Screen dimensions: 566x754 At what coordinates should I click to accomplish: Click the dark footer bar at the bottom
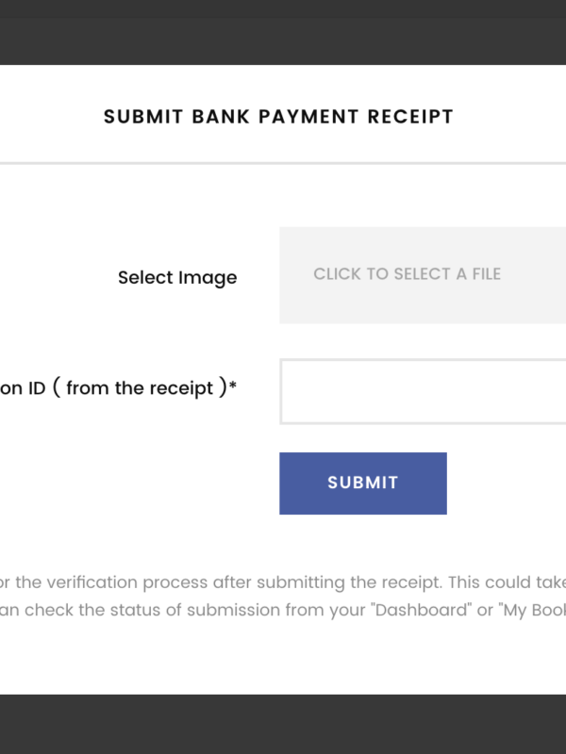[x=283, y=724]
